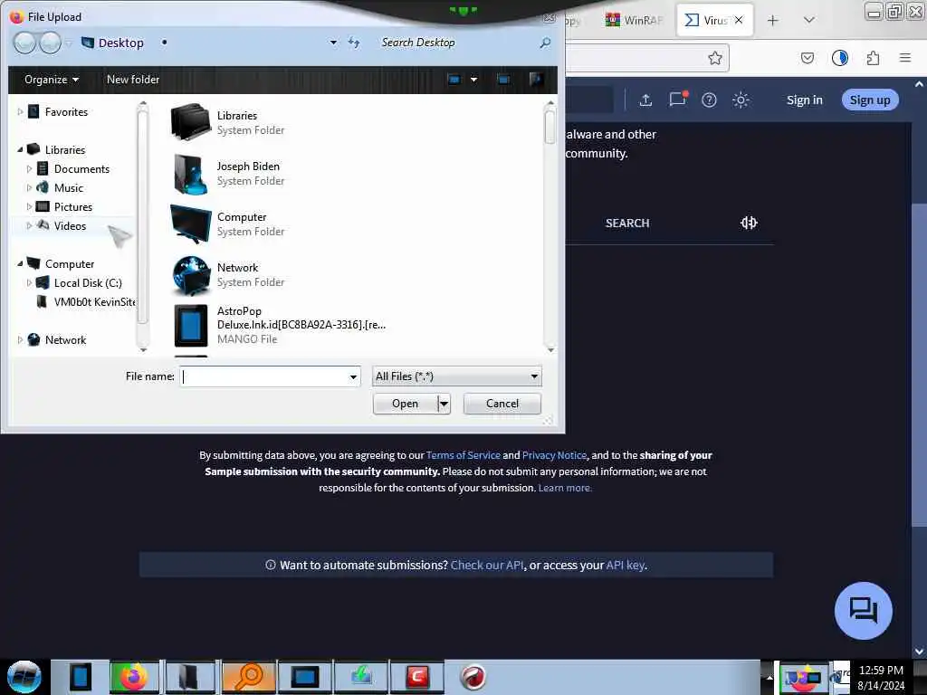The width and height of the screenshot is (927, 695).
Task: Click the Windows Start orb
Action: pos(24,677)
